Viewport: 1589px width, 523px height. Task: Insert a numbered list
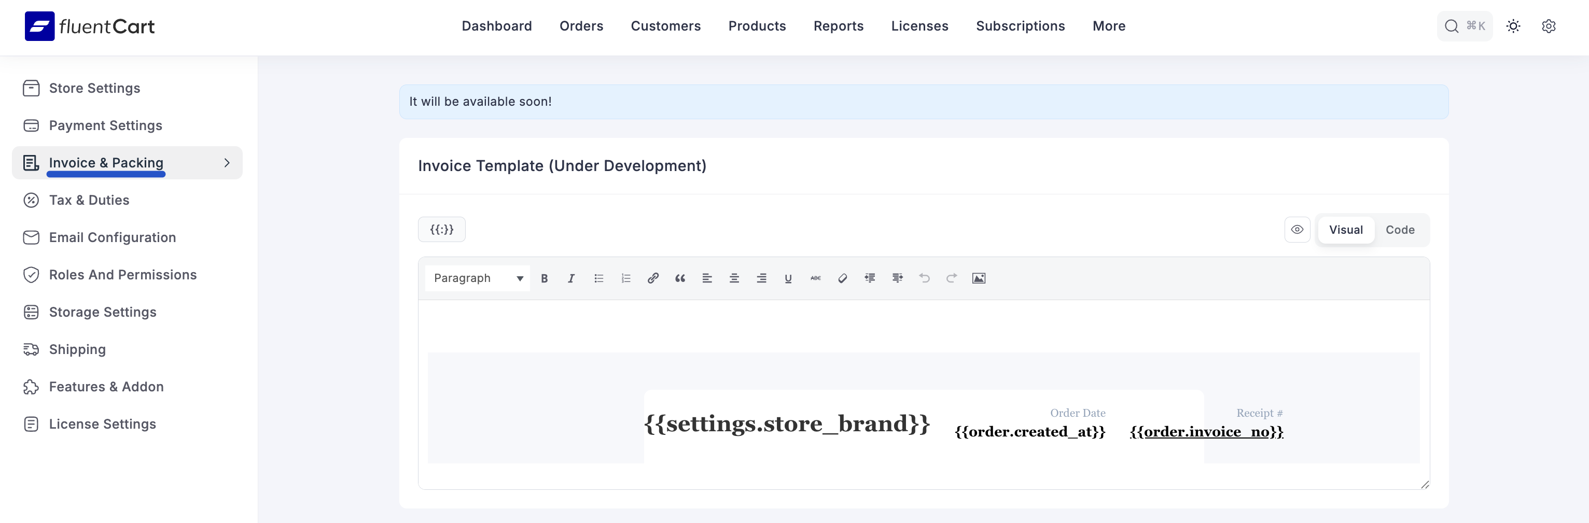click(625, 278)
